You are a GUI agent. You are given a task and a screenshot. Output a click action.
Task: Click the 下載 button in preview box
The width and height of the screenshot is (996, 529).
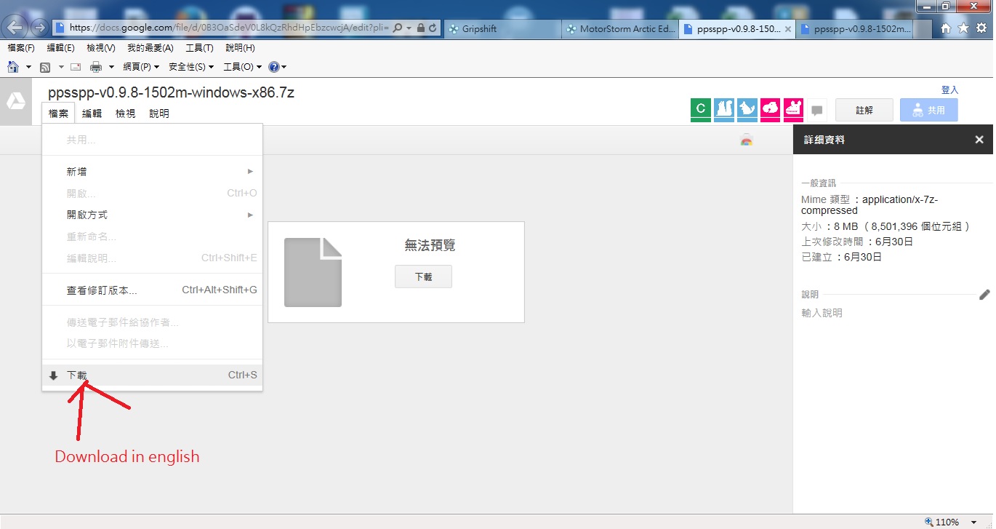pos(423,277)
